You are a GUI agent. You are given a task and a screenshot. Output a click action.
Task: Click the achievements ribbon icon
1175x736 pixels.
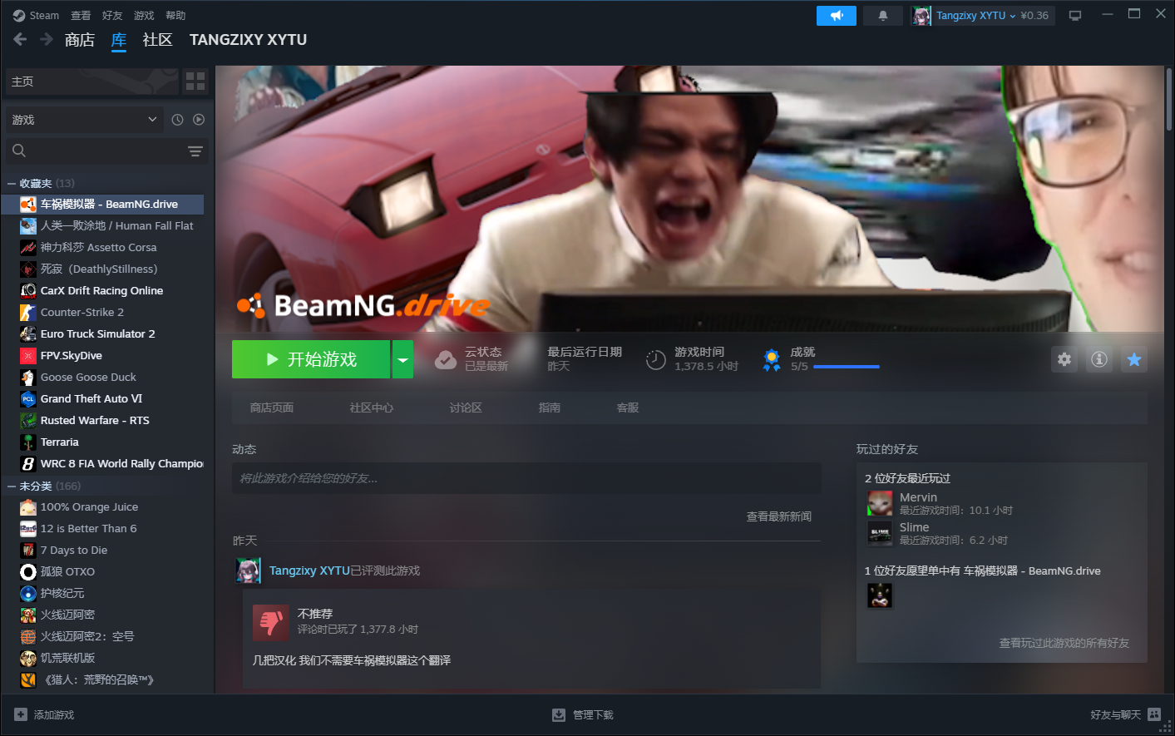click(772, 359)
